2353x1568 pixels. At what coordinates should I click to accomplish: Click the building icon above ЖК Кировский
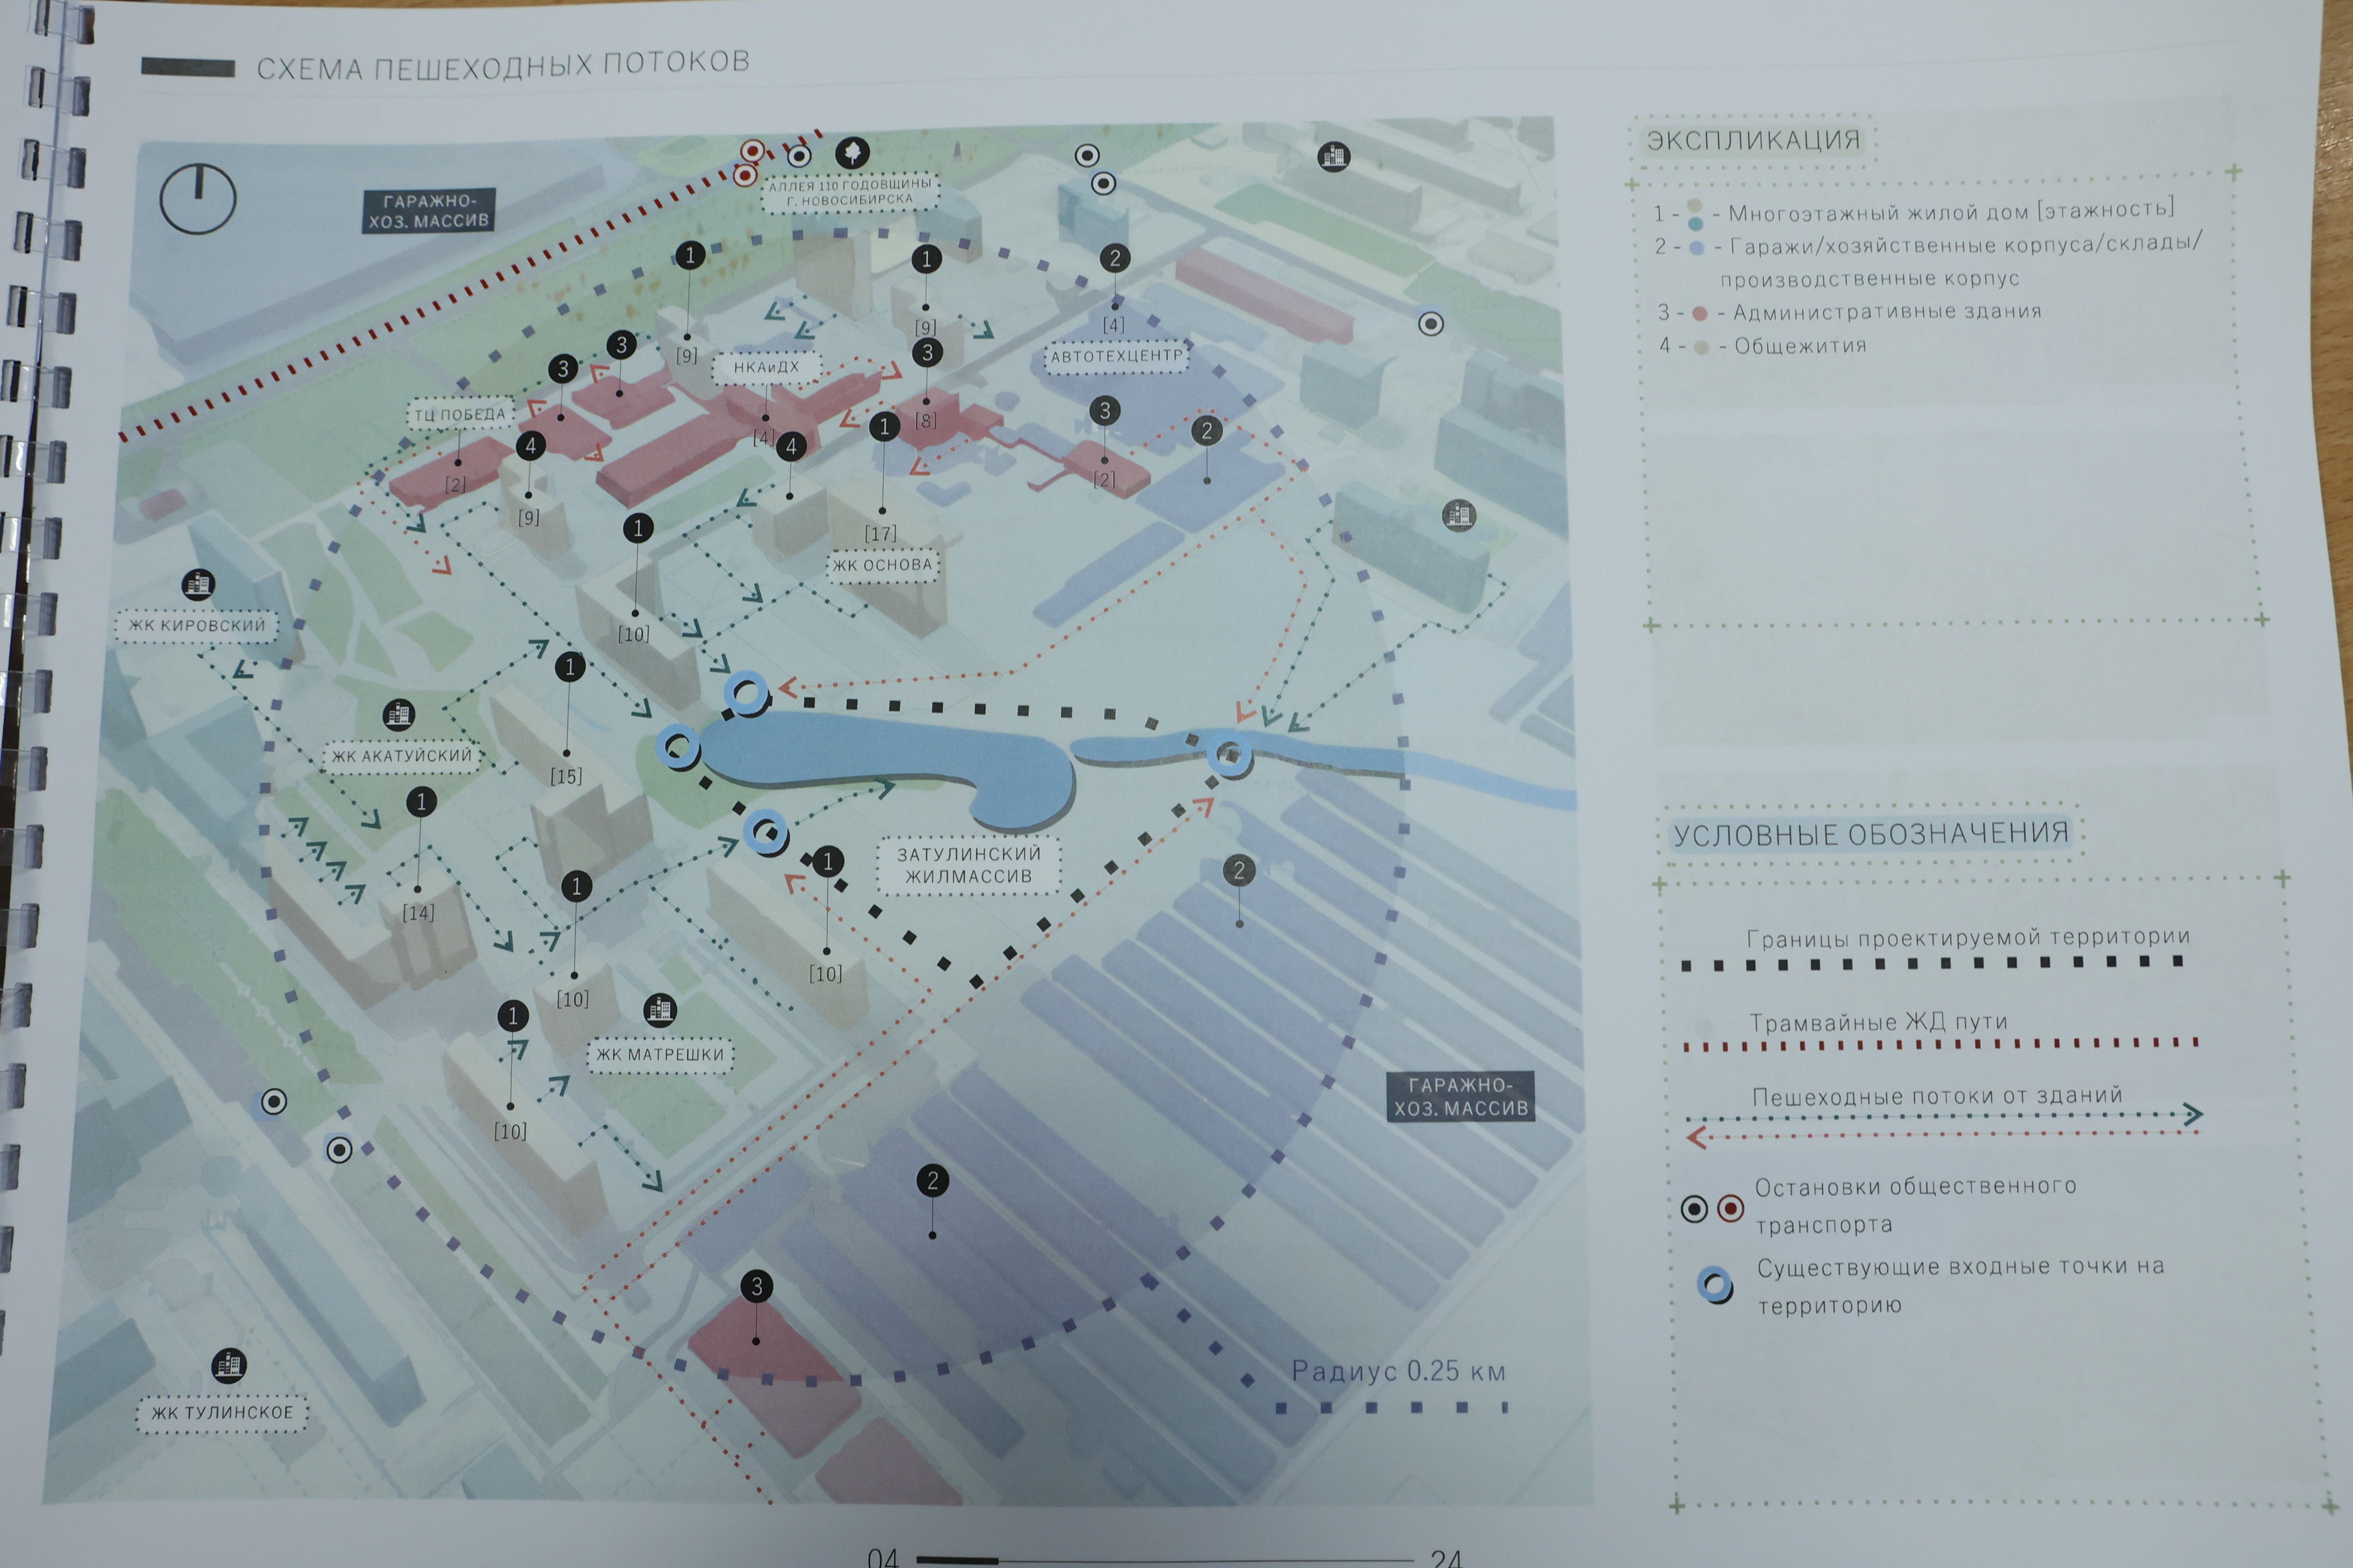pos(198,584)
